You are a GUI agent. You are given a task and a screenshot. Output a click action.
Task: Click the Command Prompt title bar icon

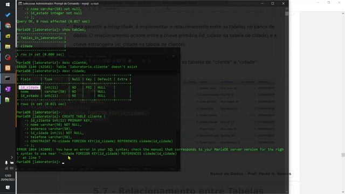(x=20, y=4)
